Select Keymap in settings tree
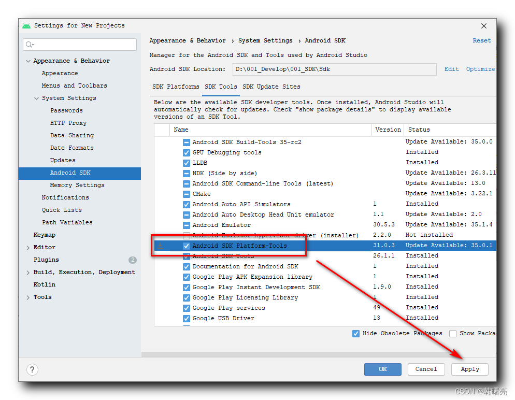Viewport: 515px width, 400px height. tap(45, 235)
